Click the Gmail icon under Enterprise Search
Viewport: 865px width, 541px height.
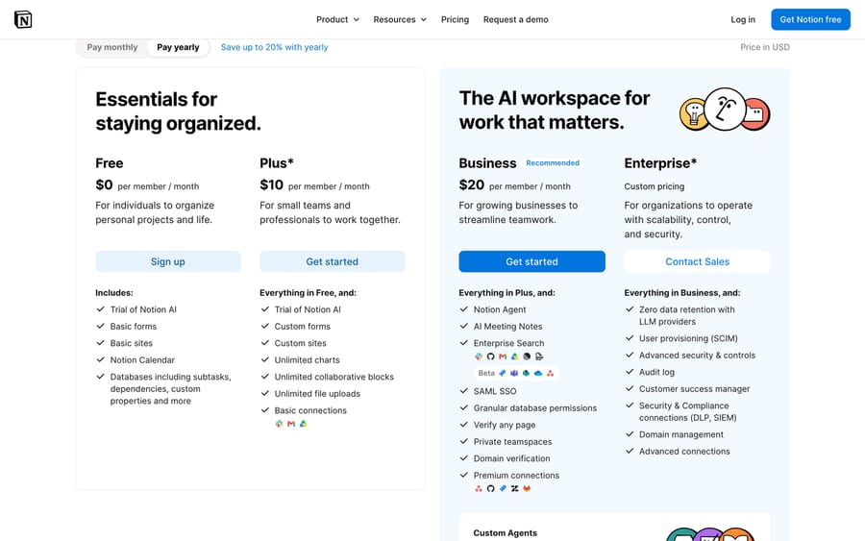(x=503, y=357)
